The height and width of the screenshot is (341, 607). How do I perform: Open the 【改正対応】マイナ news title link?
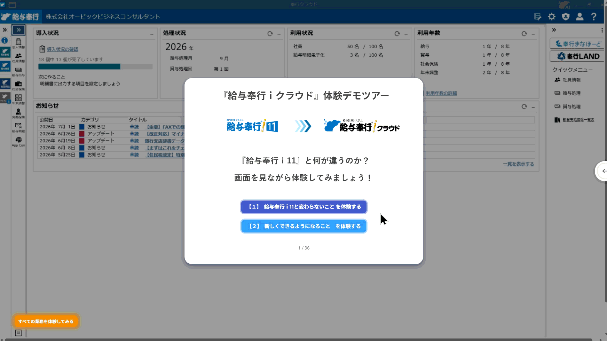pos(165,134)
